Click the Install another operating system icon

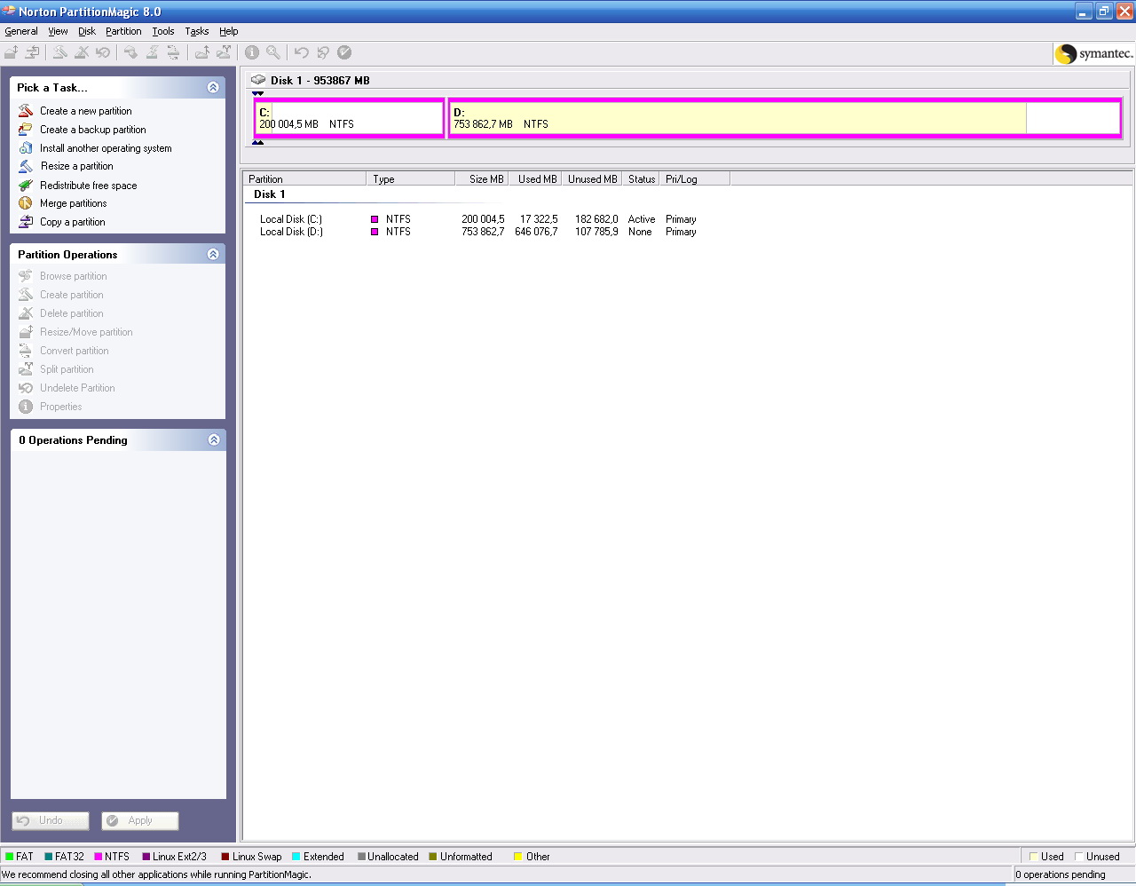click(x=26, y=148)
